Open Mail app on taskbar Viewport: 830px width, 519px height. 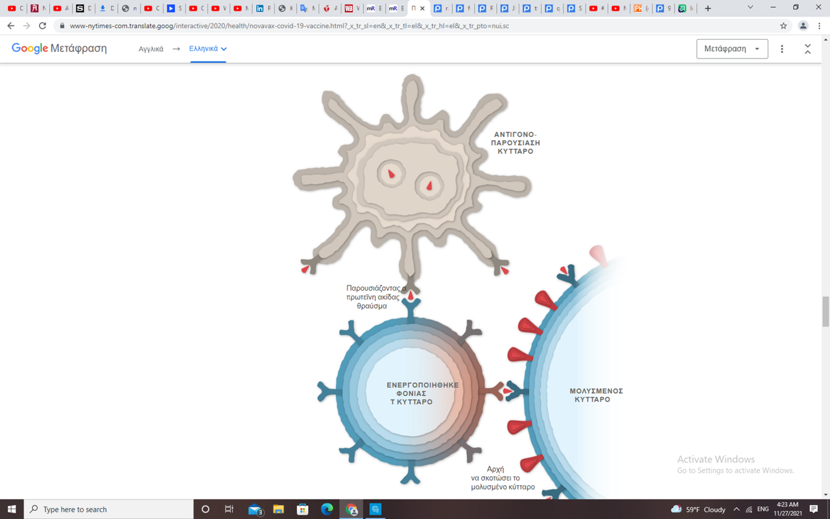(x=255, y=509)
